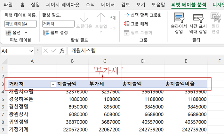224x134 pixels.
Task: Open the 파일 menu tab
Action: coord(8,5)
